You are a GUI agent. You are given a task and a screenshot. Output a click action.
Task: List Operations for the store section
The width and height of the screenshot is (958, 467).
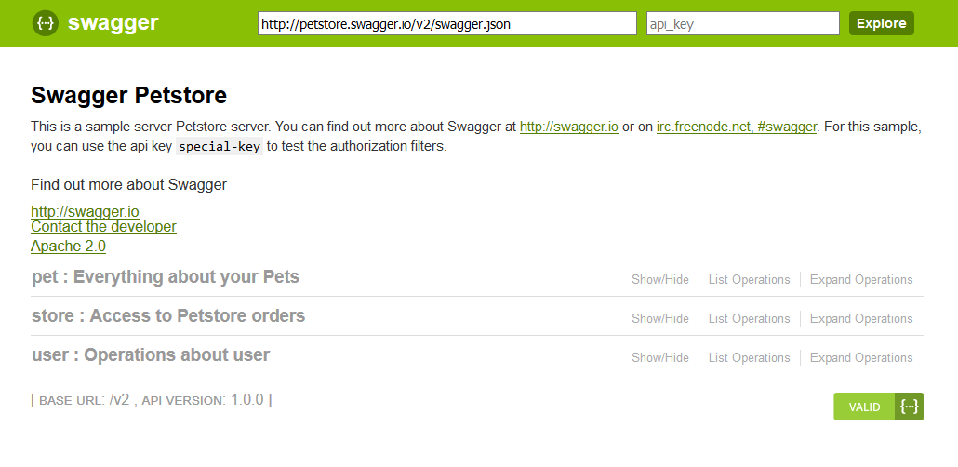click(x=749, y=319)
